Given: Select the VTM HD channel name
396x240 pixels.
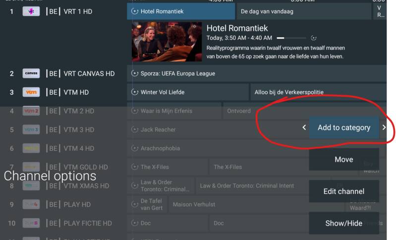Looking at the screenshot, I should (76, 92).
